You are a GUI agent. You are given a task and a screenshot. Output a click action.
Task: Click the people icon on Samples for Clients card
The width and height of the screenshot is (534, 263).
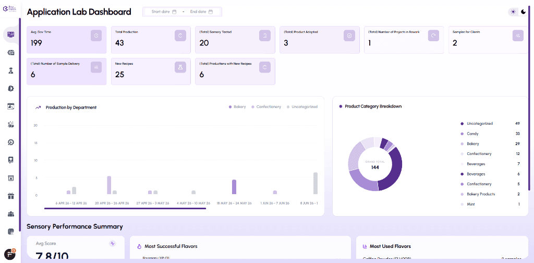518,35
